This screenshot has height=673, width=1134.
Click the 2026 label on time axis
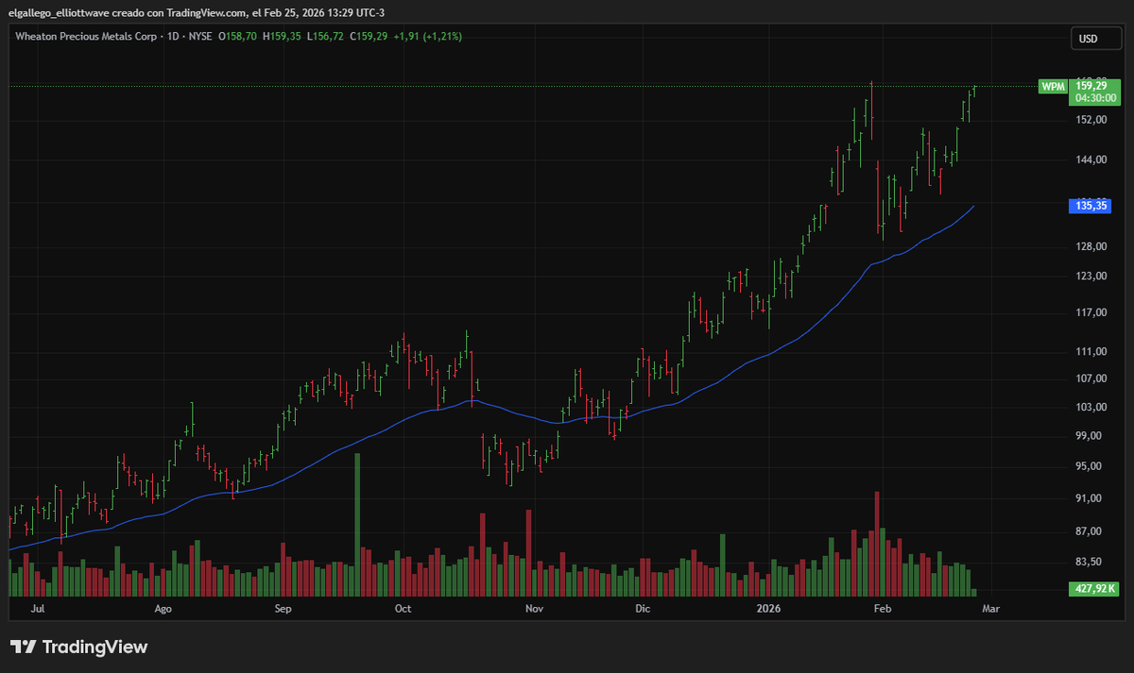coord(770,609)
